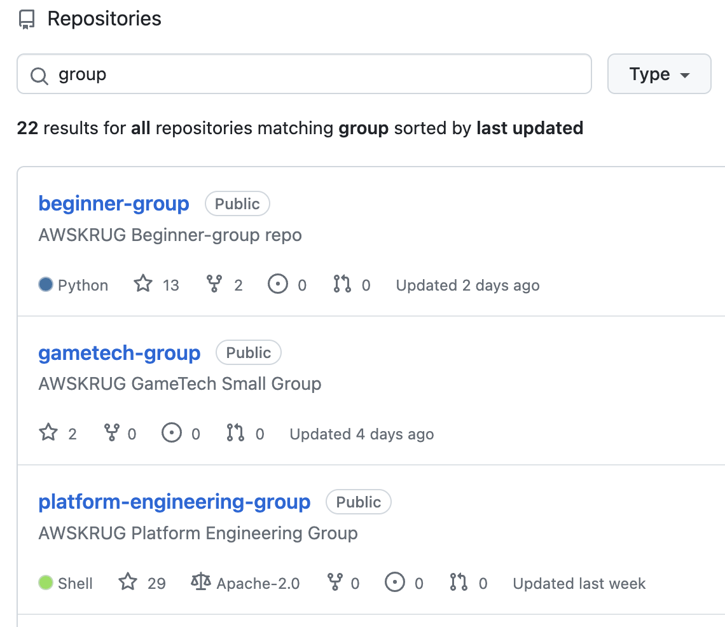Viewport: 725px width, 627px height.
Task: Click the star icon for beginner-group
Action: (x=144, y=284)
